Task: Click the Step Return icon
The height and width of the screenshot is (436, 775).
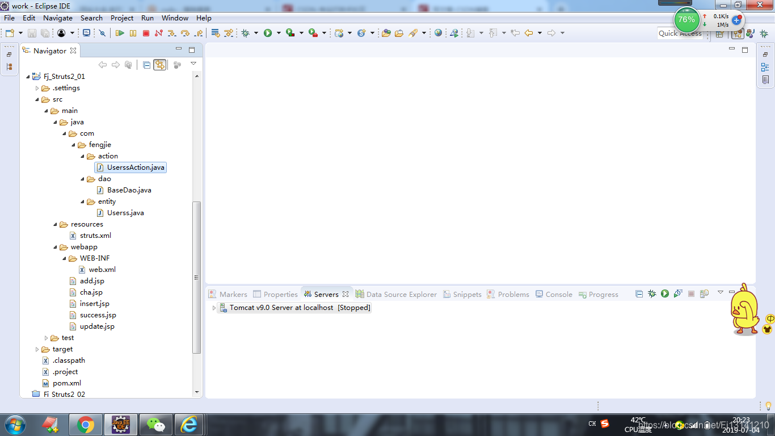Action: (x=199, y=33)
